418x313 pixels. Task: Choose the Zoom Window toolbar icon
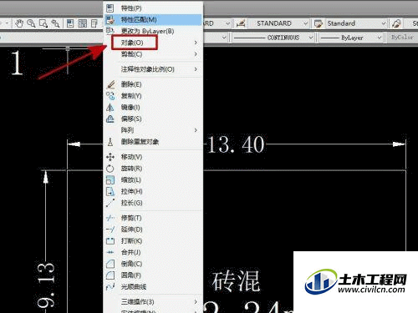(x=43, y=23)
